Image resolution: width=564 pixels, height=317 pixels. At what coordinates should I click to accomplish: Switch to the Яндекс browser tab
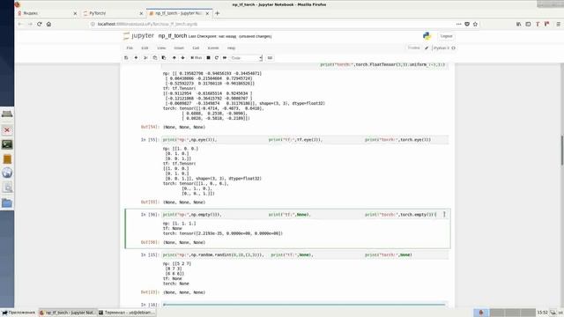[46, 13]
